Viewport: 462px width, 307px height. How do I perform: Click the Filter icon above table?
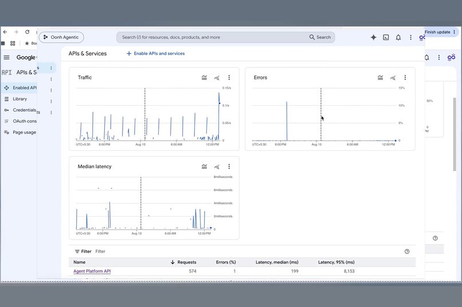click(x=77, y=252)
